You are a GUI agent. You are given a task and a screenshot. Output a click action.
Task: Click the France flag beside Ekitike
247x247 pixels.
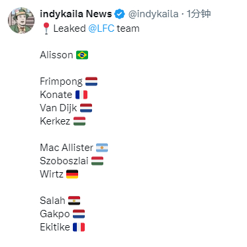79,227
